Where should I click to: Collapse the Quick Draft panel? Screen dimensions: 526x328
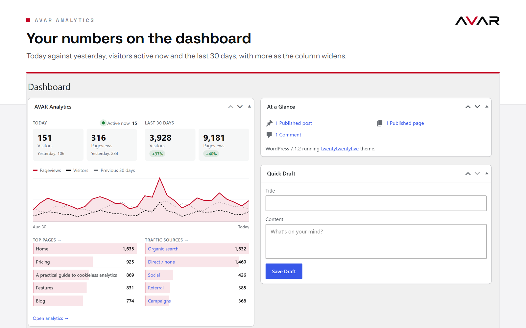pyautogui.click(x=487, y=173)
